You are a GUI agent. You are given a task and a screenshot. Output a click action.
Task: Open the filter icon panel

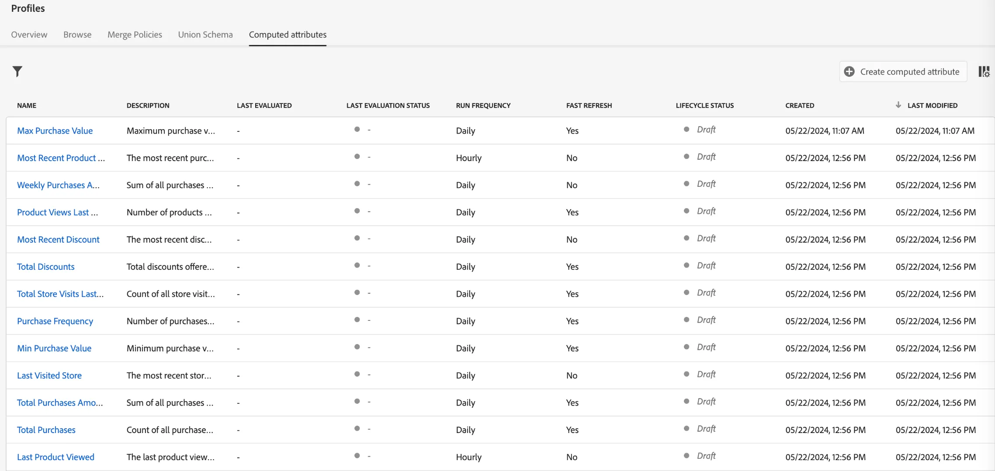point(17,71)
